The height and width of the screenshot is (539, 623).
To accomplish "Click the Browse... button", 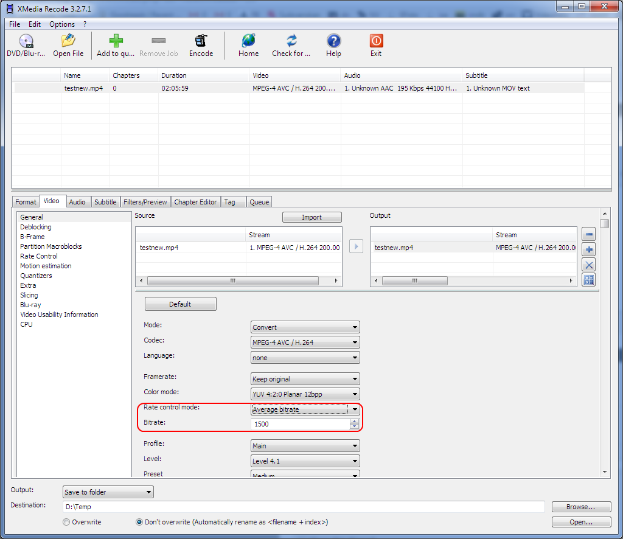I will [580, 507].
